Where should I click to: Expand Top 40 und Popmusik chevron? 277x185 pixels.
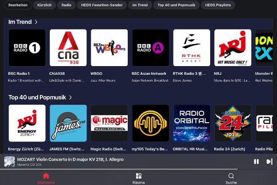click(71, 97)
